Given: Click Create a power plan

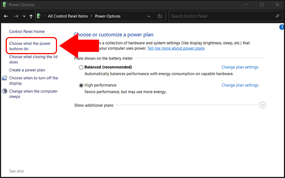Looking at the screenshot, I should (27, 70).
